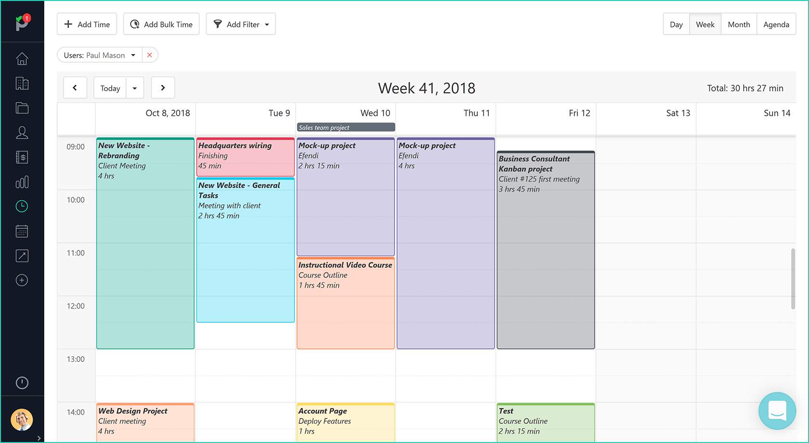Open the Projects folder icon
This screenshot has width=809, height=443.
(x=22, y=108)
